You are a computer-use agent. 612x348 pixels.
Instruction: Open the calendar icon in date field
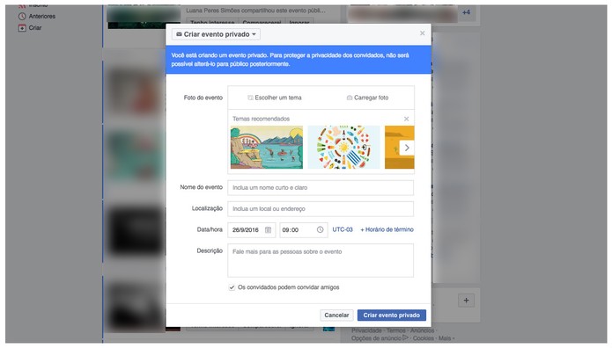[269, 230]
